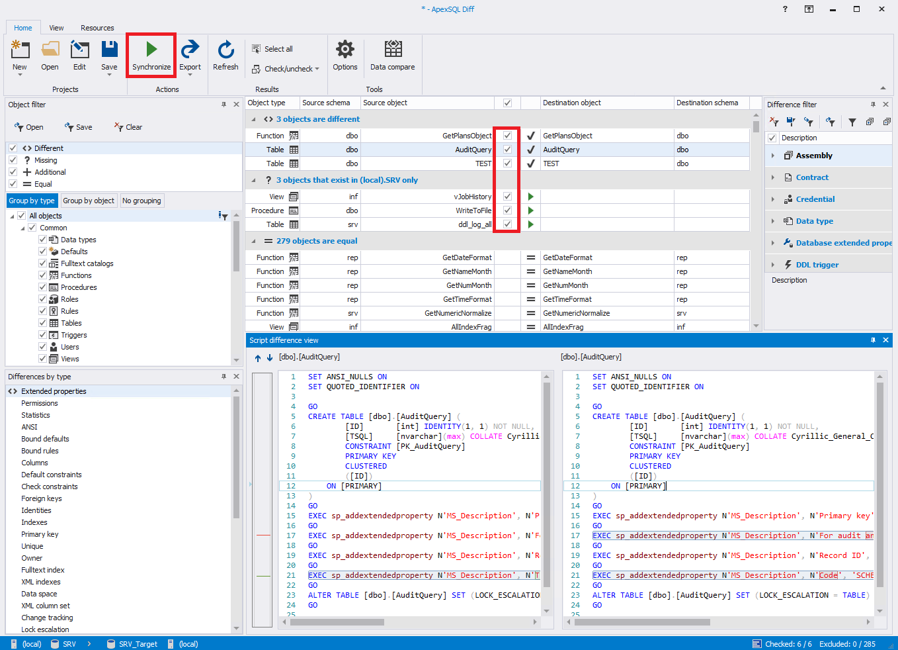Launch Data compare tool

(393, 56)
